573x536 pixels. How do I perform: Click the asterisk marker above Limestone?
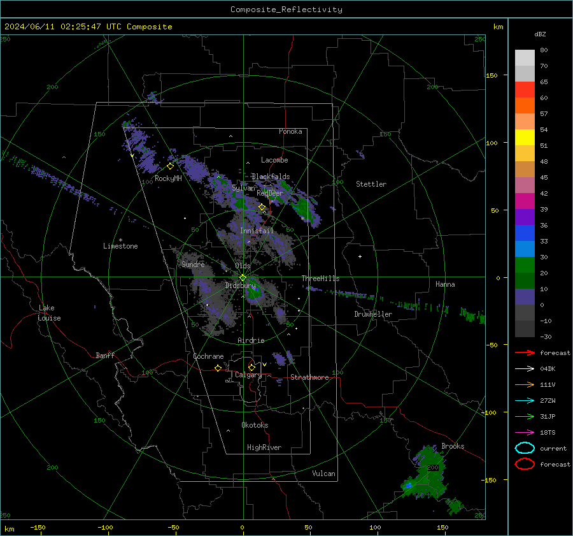(x=120, y=240)
